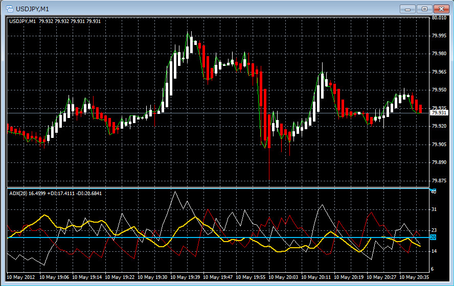454x286 pixels.
Task: Click the cyan level-20 line in ADX pane
Action: tap(218, 237)
